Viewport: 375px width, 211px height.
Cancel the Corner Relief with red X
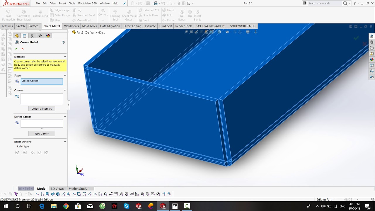pos(23,49)
